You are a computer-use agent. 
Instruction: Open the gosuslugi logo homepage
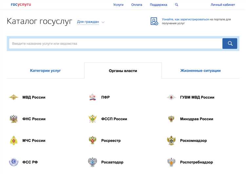(21, 4)
